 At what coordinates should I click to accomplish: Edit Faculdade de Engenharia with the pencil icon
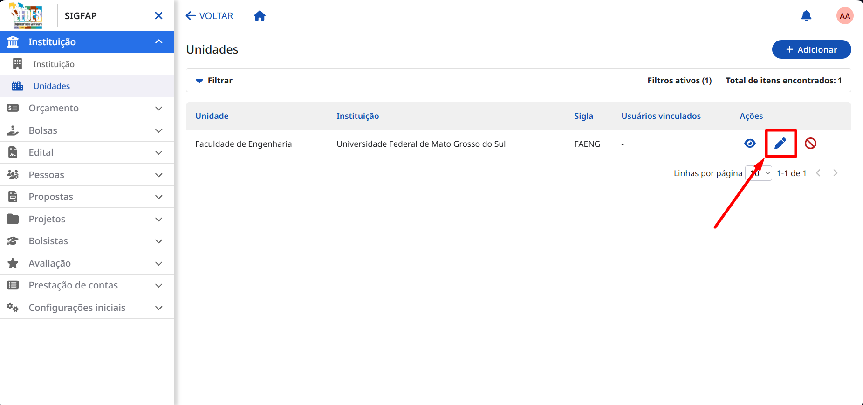pos(781,144)
